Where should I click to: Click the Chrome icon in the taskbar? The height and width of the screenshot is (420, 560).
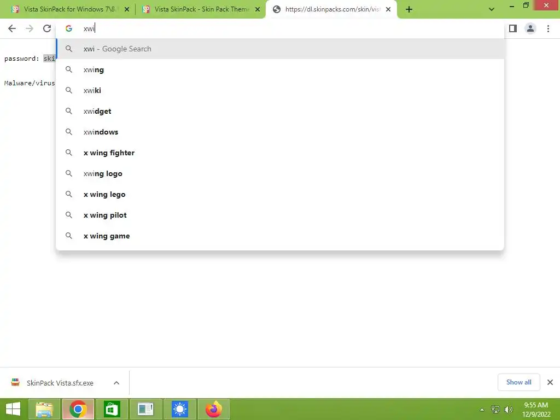tap(78, 409)
